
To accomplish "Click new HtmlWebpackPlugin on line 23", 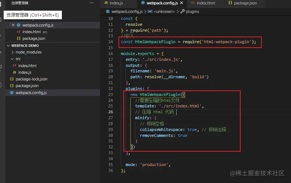I will point(155,94).
